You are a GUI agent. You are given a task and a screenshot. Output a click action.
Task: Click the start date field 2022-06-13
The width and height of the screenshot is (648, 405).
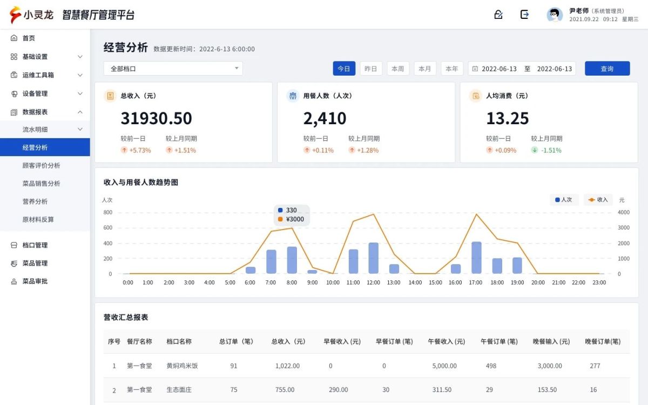click(499, 69)
